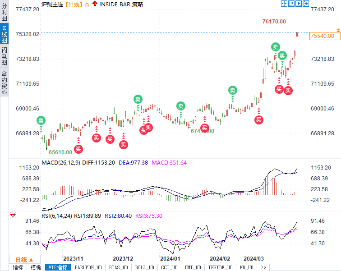
Task: Click the 76170.00 high price label
Action: point(274,22)
